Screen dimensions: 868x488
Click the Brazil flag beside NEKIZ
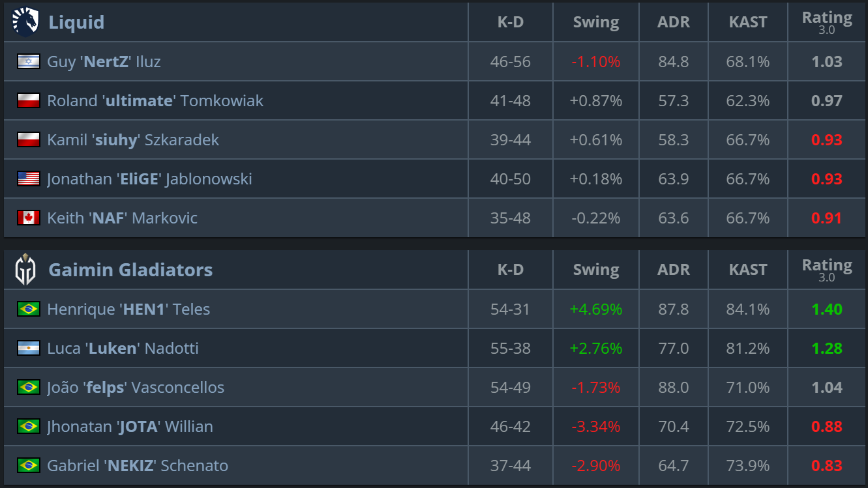[x=29, y=466]
